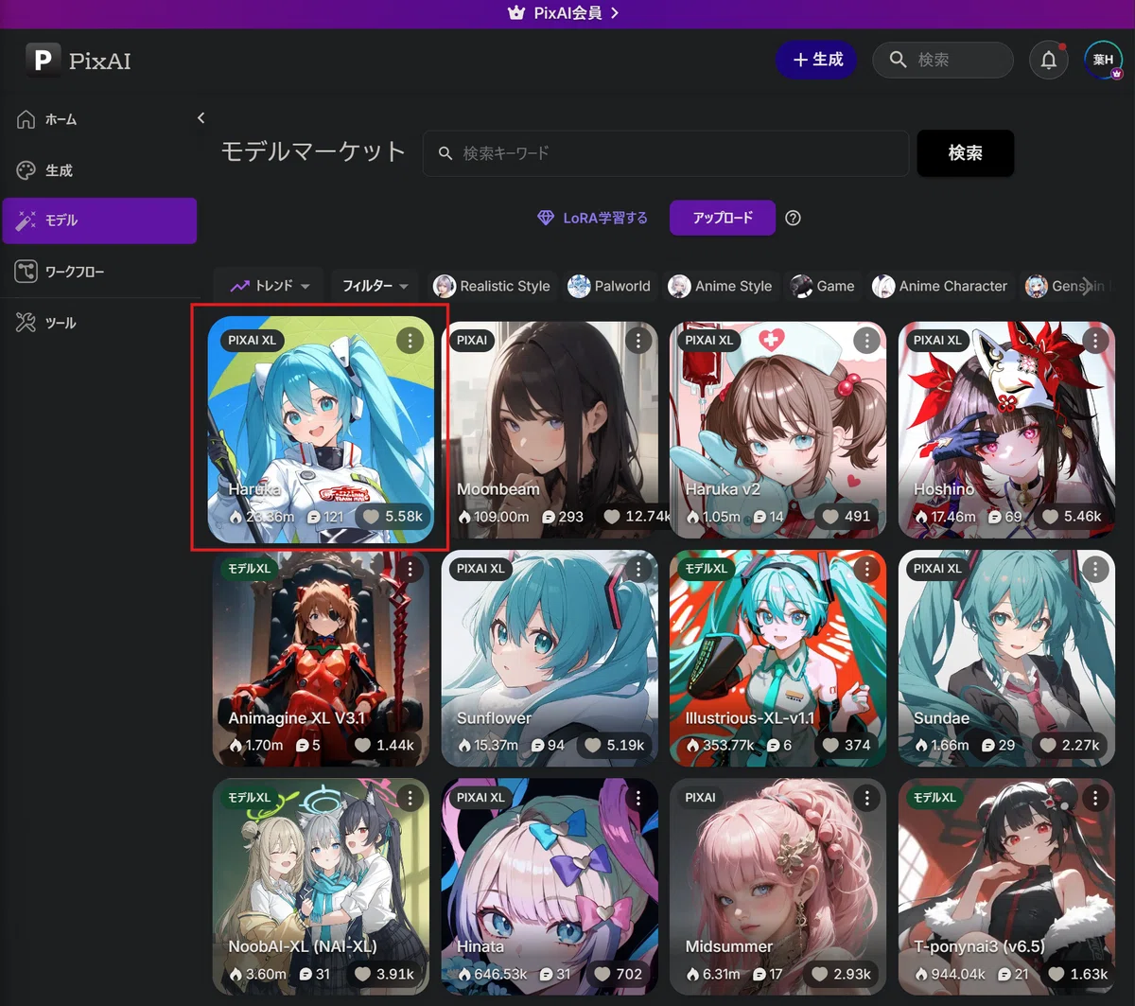Click the black 検索 search button
1135x1006 pixels.
965,153
